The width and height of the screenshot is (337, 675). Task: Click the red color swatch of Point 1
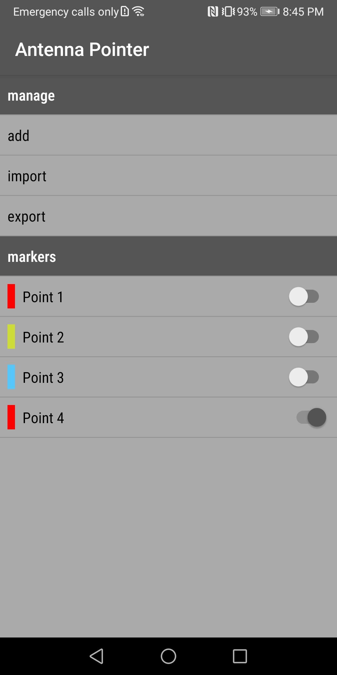click(11, 296)
